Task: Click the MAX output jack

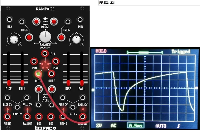Action: click(56, 61)
